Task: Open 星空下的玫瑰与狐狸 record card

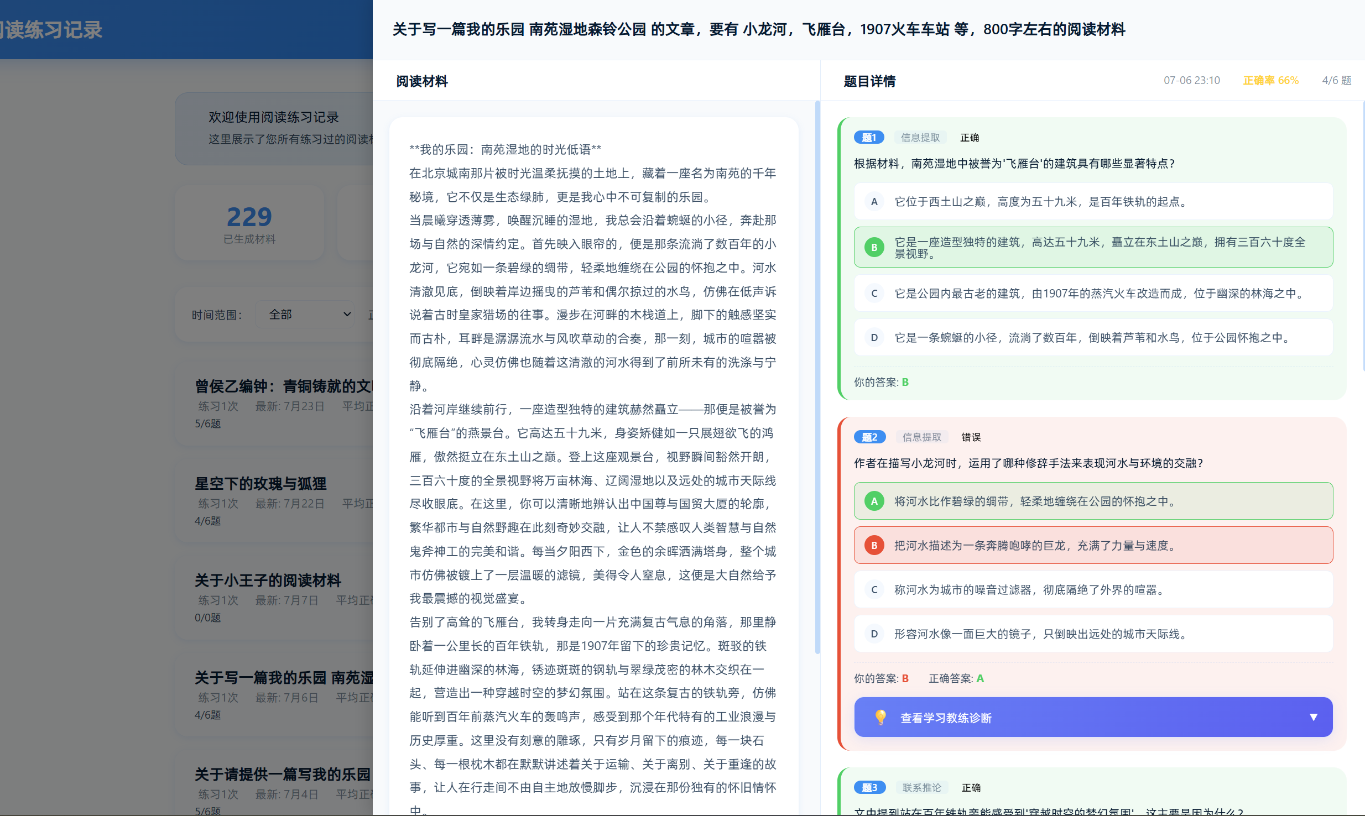Action: point(275,501)
